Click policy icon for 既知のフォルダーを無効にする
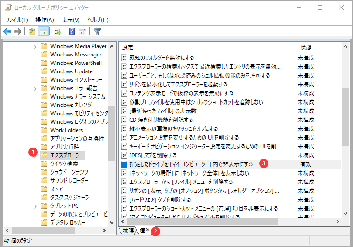 point(124,58)
